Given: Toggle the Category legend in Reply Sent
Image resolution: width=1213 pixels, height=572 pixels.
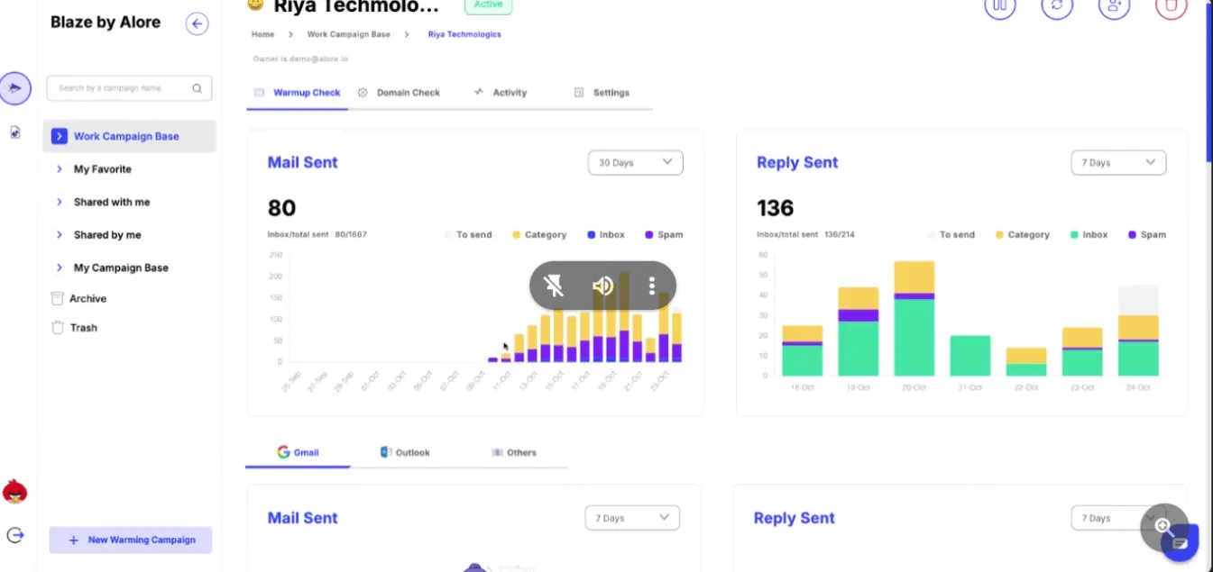Looking at the screenshot, I should pyautogui.click(x=1023, y=234).
